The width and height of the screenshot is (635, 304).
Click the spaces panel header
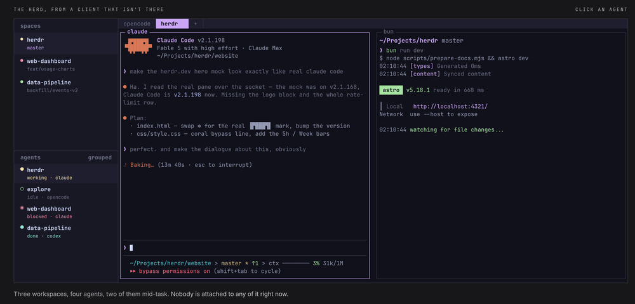tap(30, 26)
